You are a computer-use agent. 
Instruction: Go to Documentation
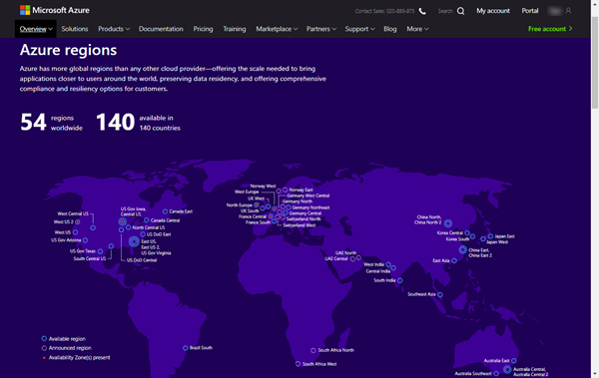click(161, 29)
